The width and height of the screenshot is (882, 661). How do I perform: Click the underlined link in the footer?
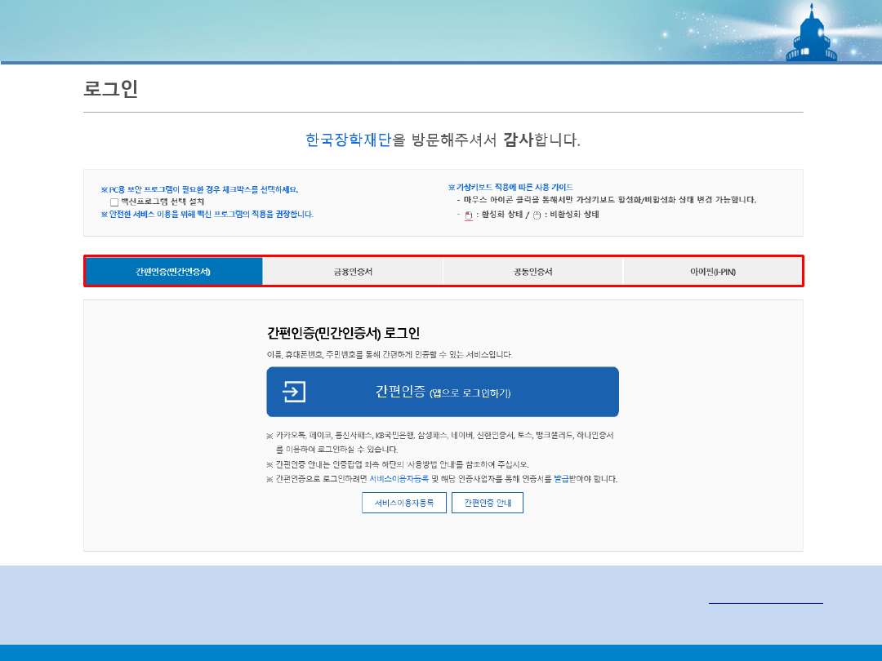(765, 602)
